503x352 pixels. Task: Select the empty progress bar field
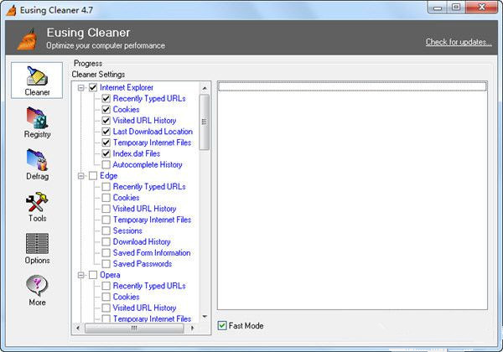(x=352, y=86)
